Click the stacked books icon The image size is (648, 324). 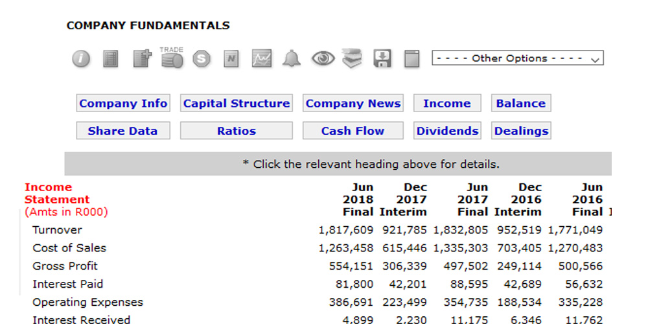pos(353,58)
